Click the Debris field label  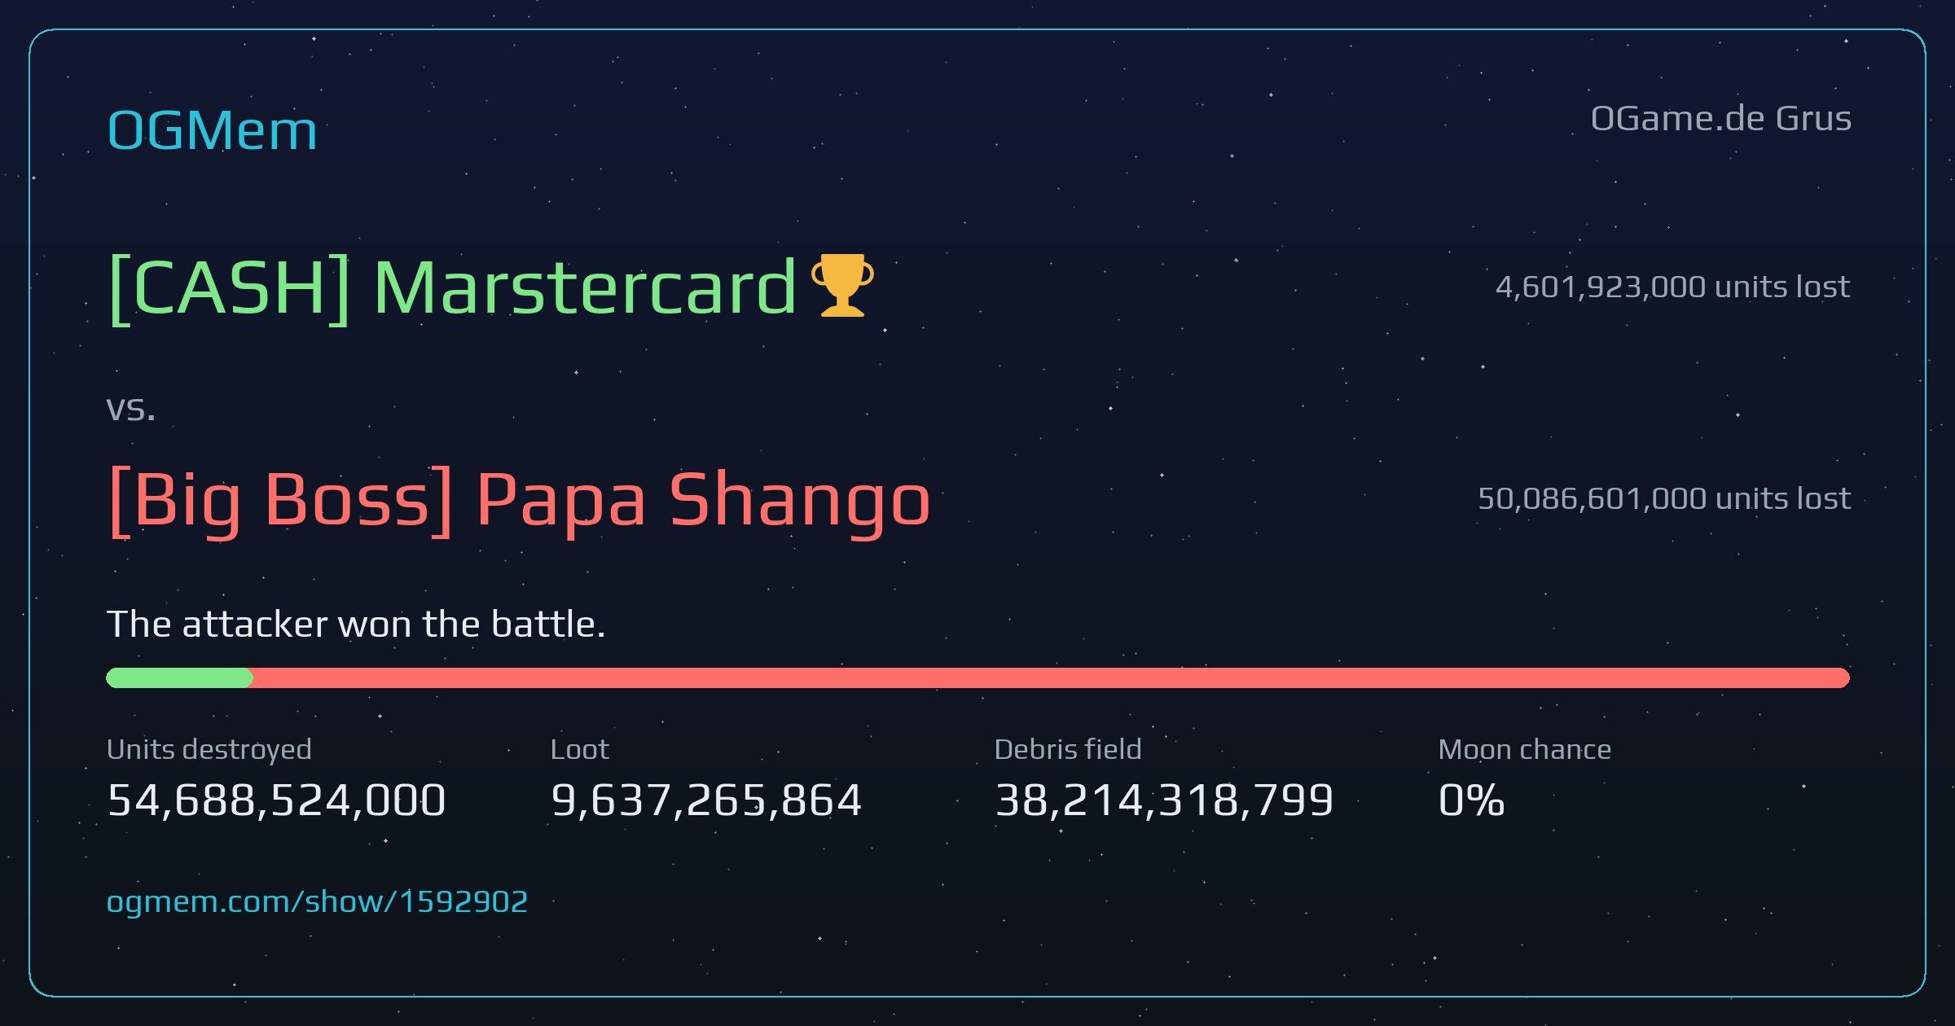click(x=1068, y=749)
